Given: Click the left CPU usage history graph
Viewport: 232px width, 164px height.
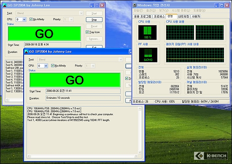Looking at the screenshot, I should coord(180,32).
